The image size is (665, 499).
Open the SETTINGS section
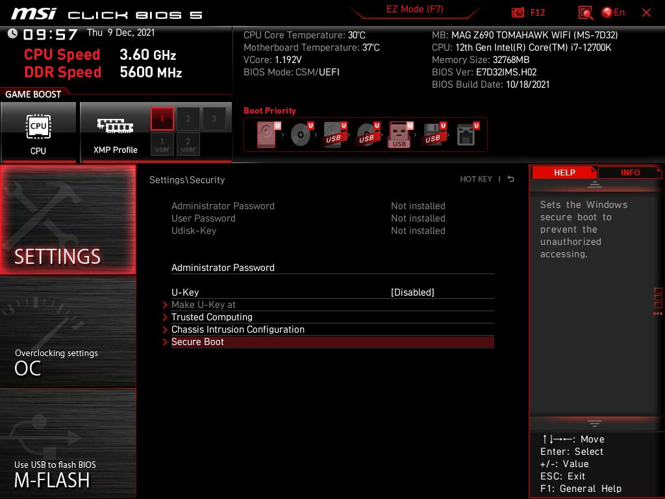(68, 220)
